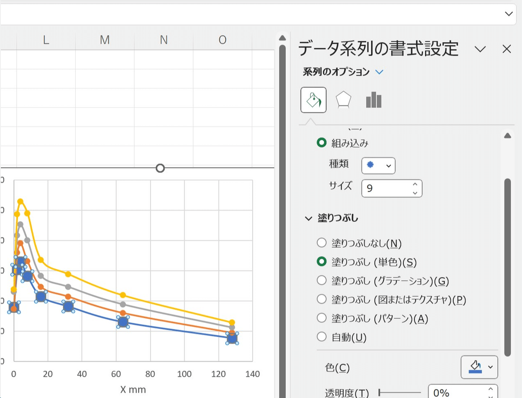This screenshot has height=398, width=522.
Task: Select 塗りつぶしなし(N) option
Action: 321,243
